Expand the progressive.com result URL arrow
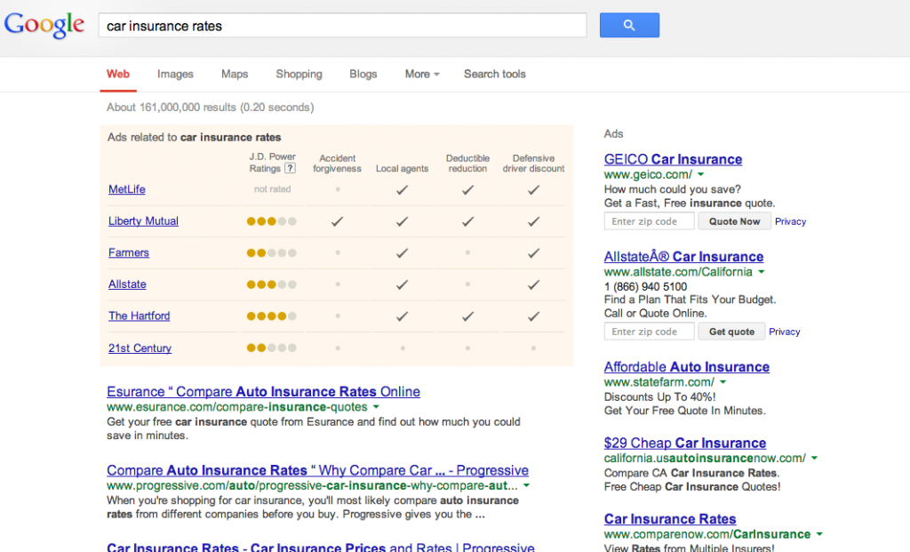Screen dimensions: 910x552 pos(526,485)
